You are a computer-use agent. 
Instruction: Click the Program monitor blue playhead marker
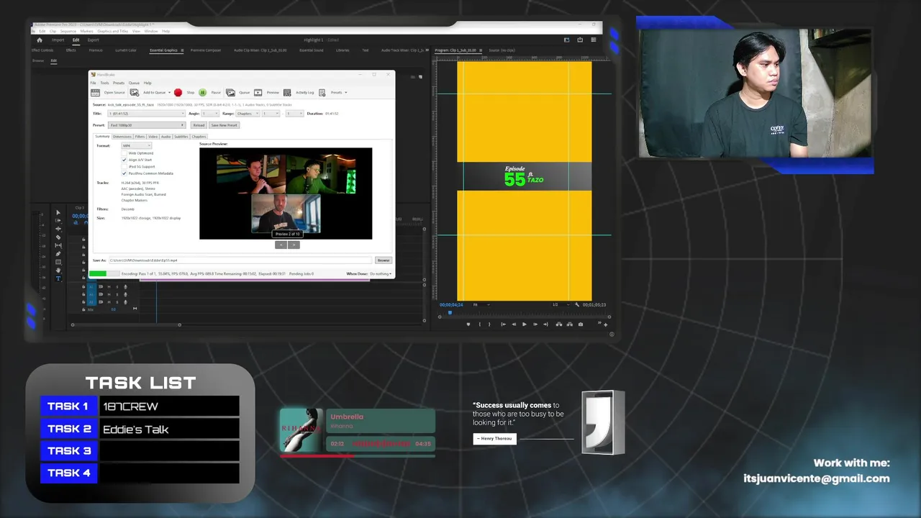[x=450, y=312]
